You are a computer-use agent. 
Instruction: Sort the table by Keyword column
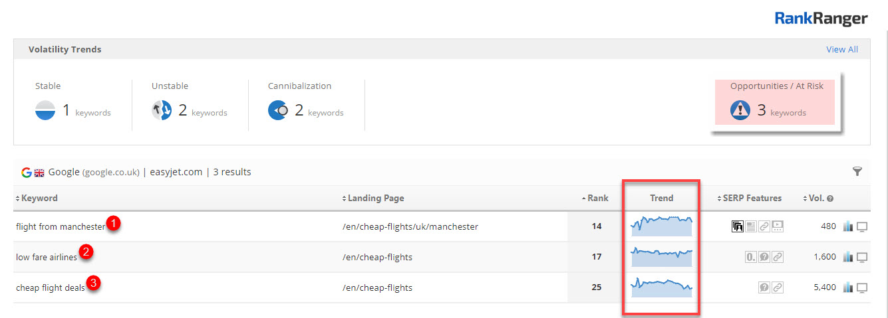click(39, 198)
